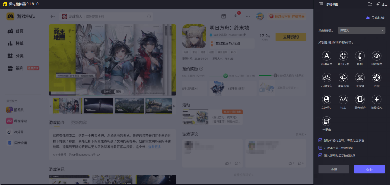This screenshot has height=185, width=390.
Task: Copy the 玩家交流群 number icon
Action: (244, 35)
